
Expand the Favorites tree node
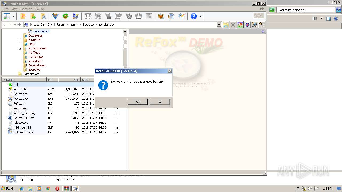(20, 40)
